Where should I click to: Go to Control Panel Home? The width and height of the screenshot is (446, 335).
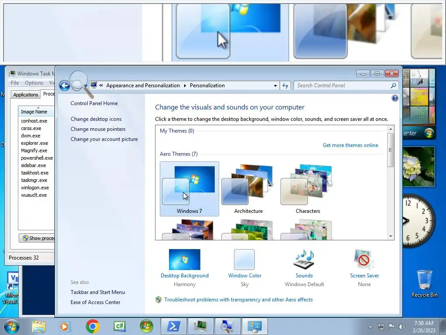[94, 103]
